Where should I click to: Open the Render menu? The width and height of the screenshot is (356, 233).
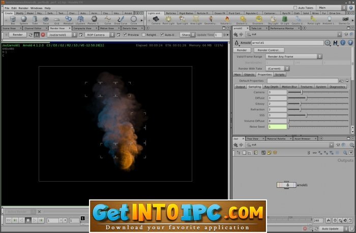tap(23, 8)
